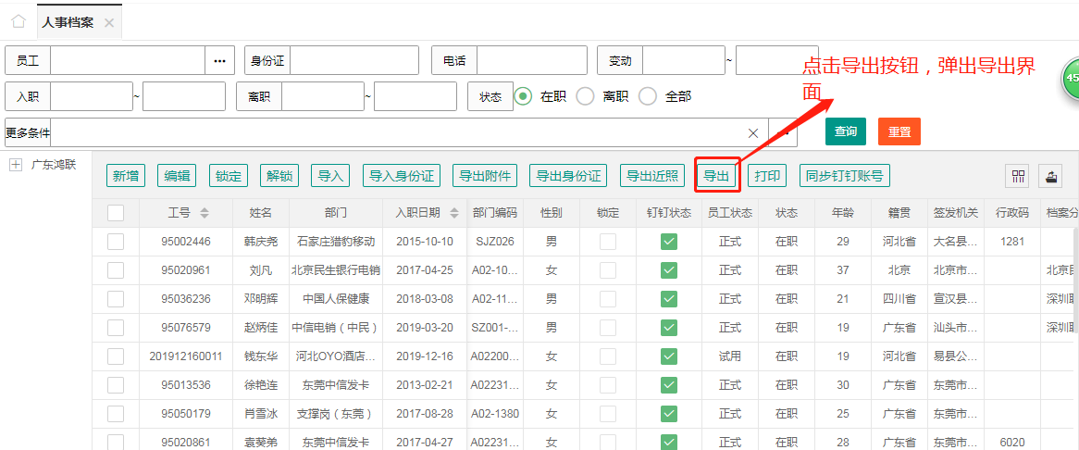Sort by 入职日期 using its sort arrows

[x=454, y=213]
